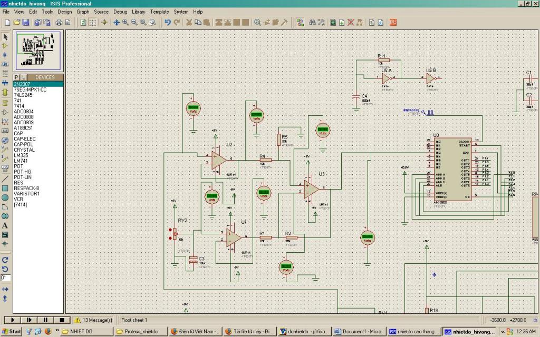The width and height of the screenshot is (540, 337).
Task: Open the Library menu
Action: (x=139, y=12)
